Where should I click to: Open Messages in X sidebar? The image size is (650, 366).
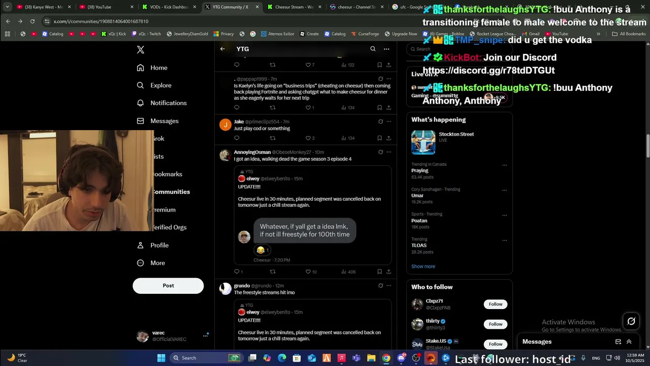click(158, 121)
